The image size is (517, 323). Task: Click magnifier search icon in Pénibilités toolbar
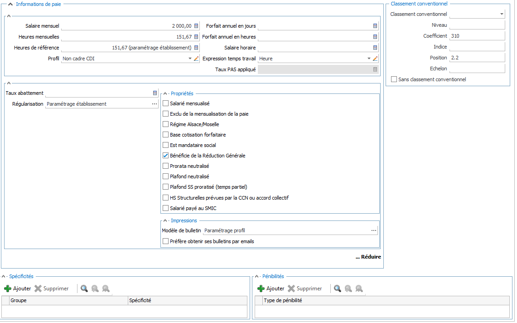338,289
